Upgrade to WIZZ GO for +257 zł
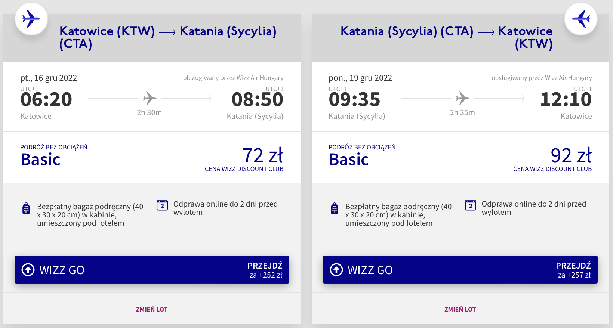The width and height of the screenshot is (613, 328). coord(460,270)
